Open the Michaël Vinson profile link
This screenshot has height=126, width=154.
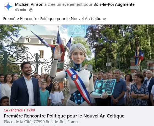click(29, 4)
